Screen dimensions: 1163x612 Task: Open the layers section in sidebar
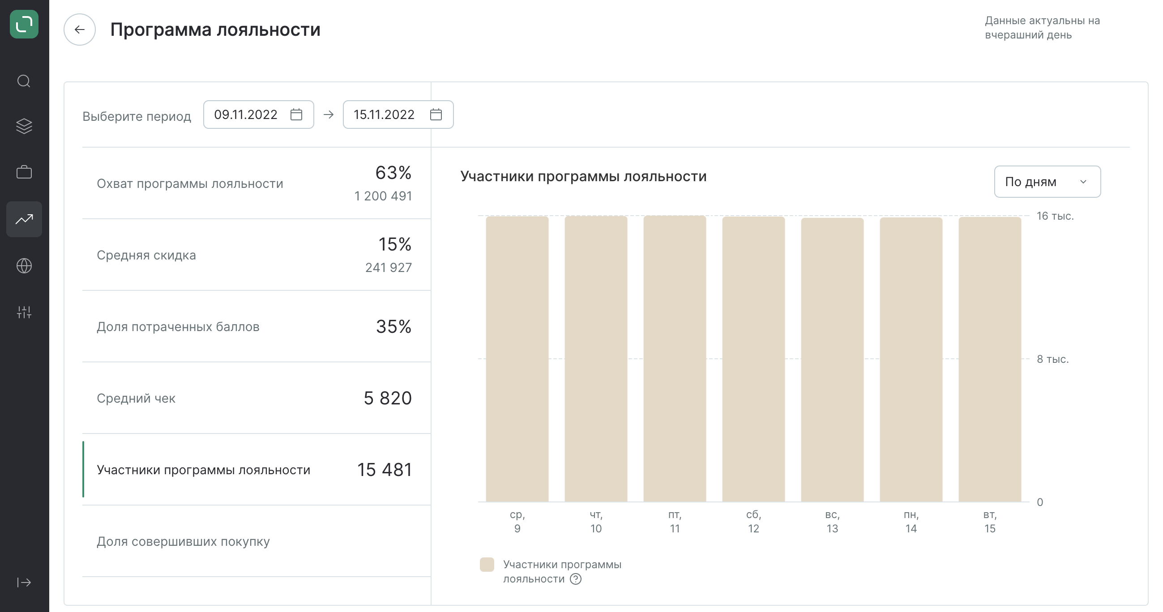[24, 126]
